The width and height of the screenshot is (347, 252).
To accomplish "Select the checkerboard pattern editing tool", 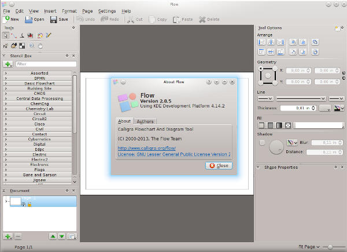I will pyautogui.click(x=22, y=46).
